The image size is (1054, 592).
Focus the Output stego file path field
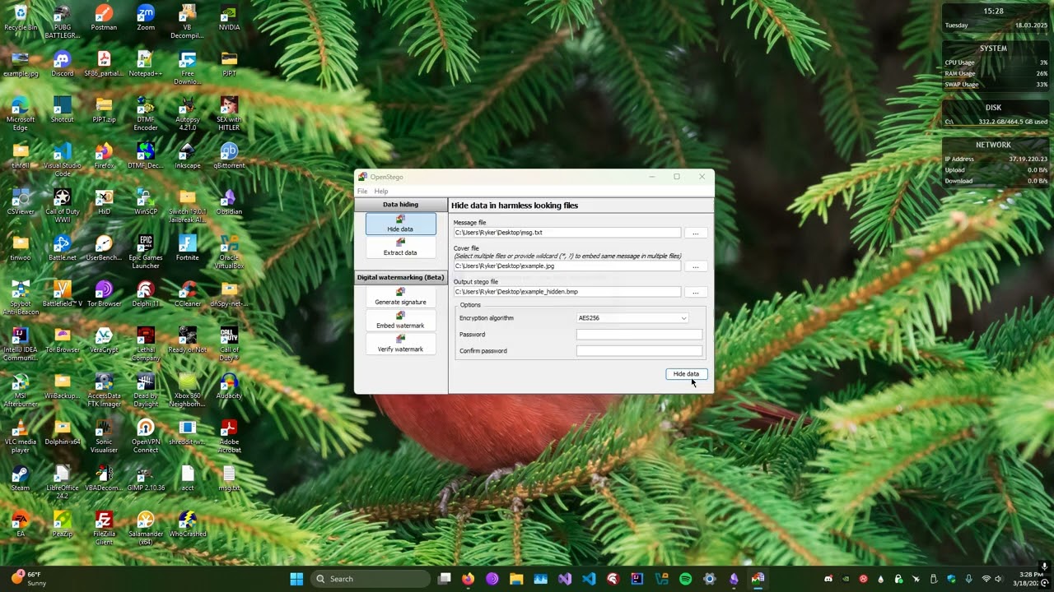tap(567, 292)
